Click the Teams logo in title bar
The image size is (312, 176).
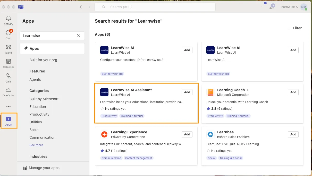point(21,7)
